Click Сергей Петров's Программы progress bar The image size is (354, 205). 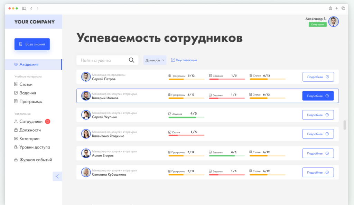(186, 79)
